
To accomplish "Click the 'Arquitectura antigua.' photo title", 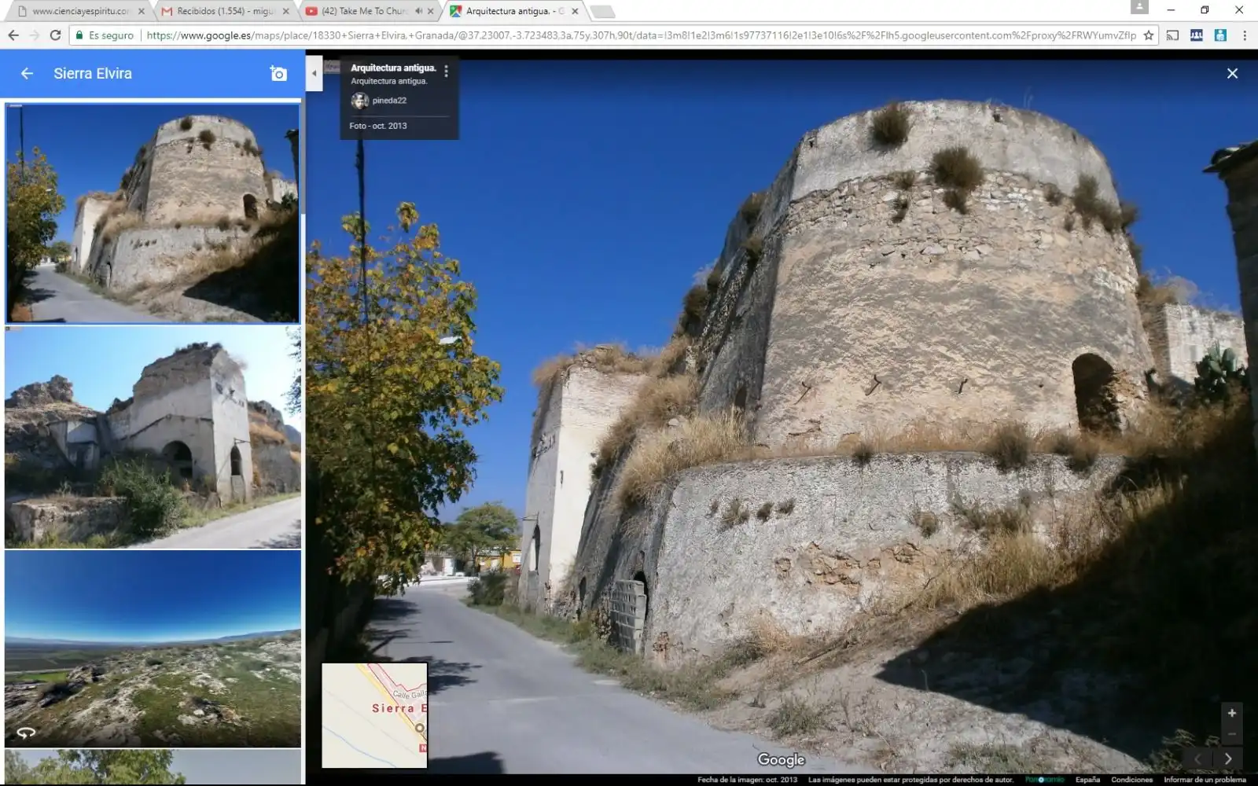I will [393, 68].
